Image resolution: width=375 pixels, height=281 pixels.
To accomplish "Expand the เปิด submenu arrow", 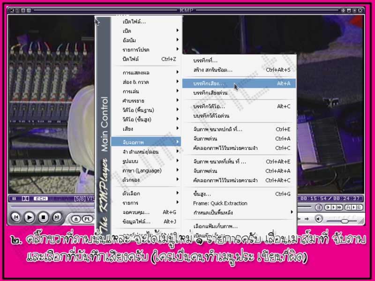I will coord(178,30).
